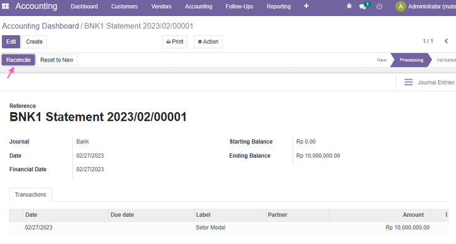Open the Action dropdown button
The image size is (456, 244).
pos(208,41)
